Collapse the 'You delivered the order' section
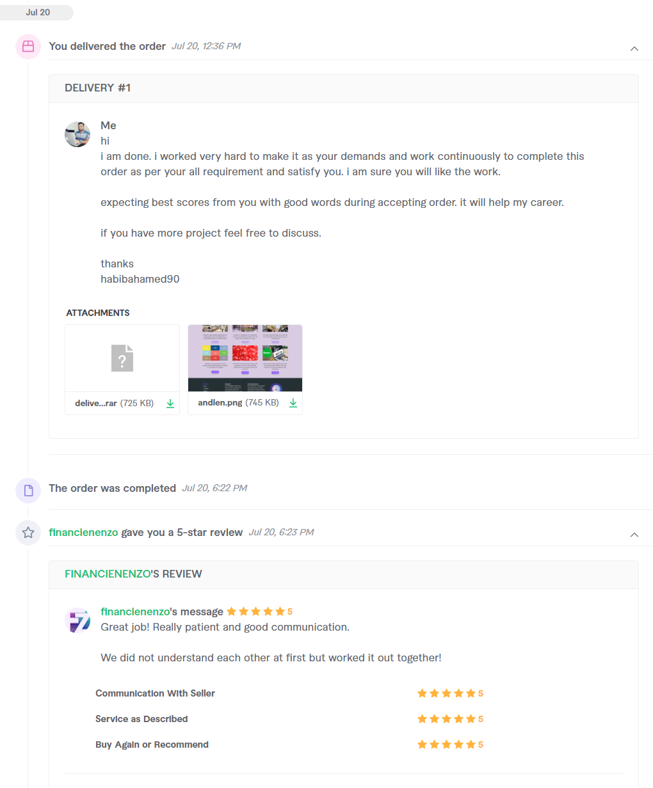 click(x=634, y=49)
